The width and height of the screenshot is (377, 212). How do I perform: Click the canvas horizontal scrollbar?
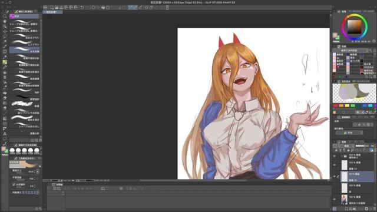pyautogui.click(x=193, y=181)
